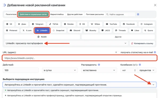Open the help icon beside Колебания
Viewport: 159px width, 98px height.
[x=140, y=65]
